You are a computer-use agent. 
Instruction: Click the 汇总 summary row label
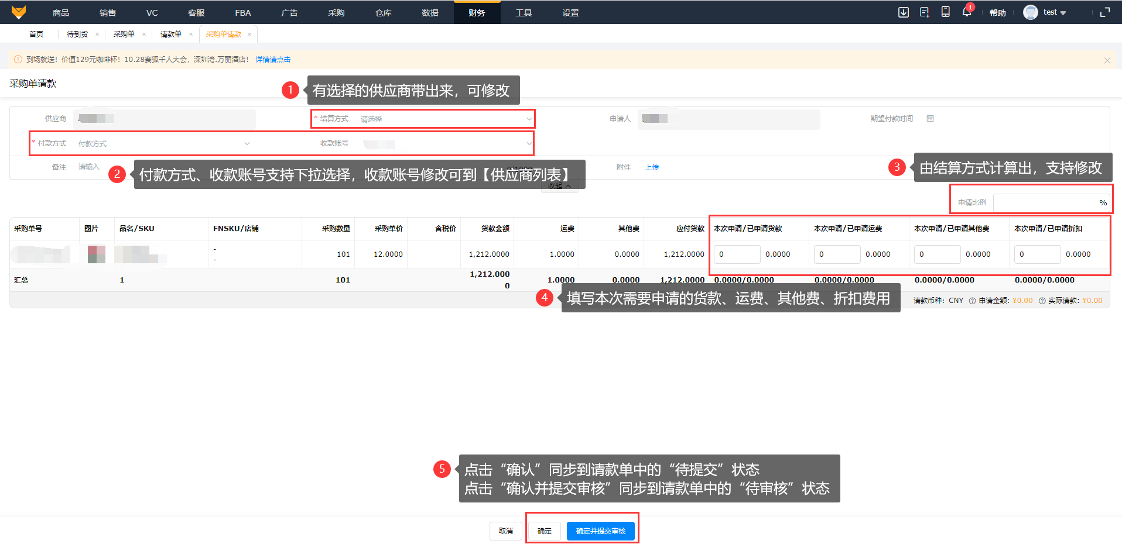(21, 280)
